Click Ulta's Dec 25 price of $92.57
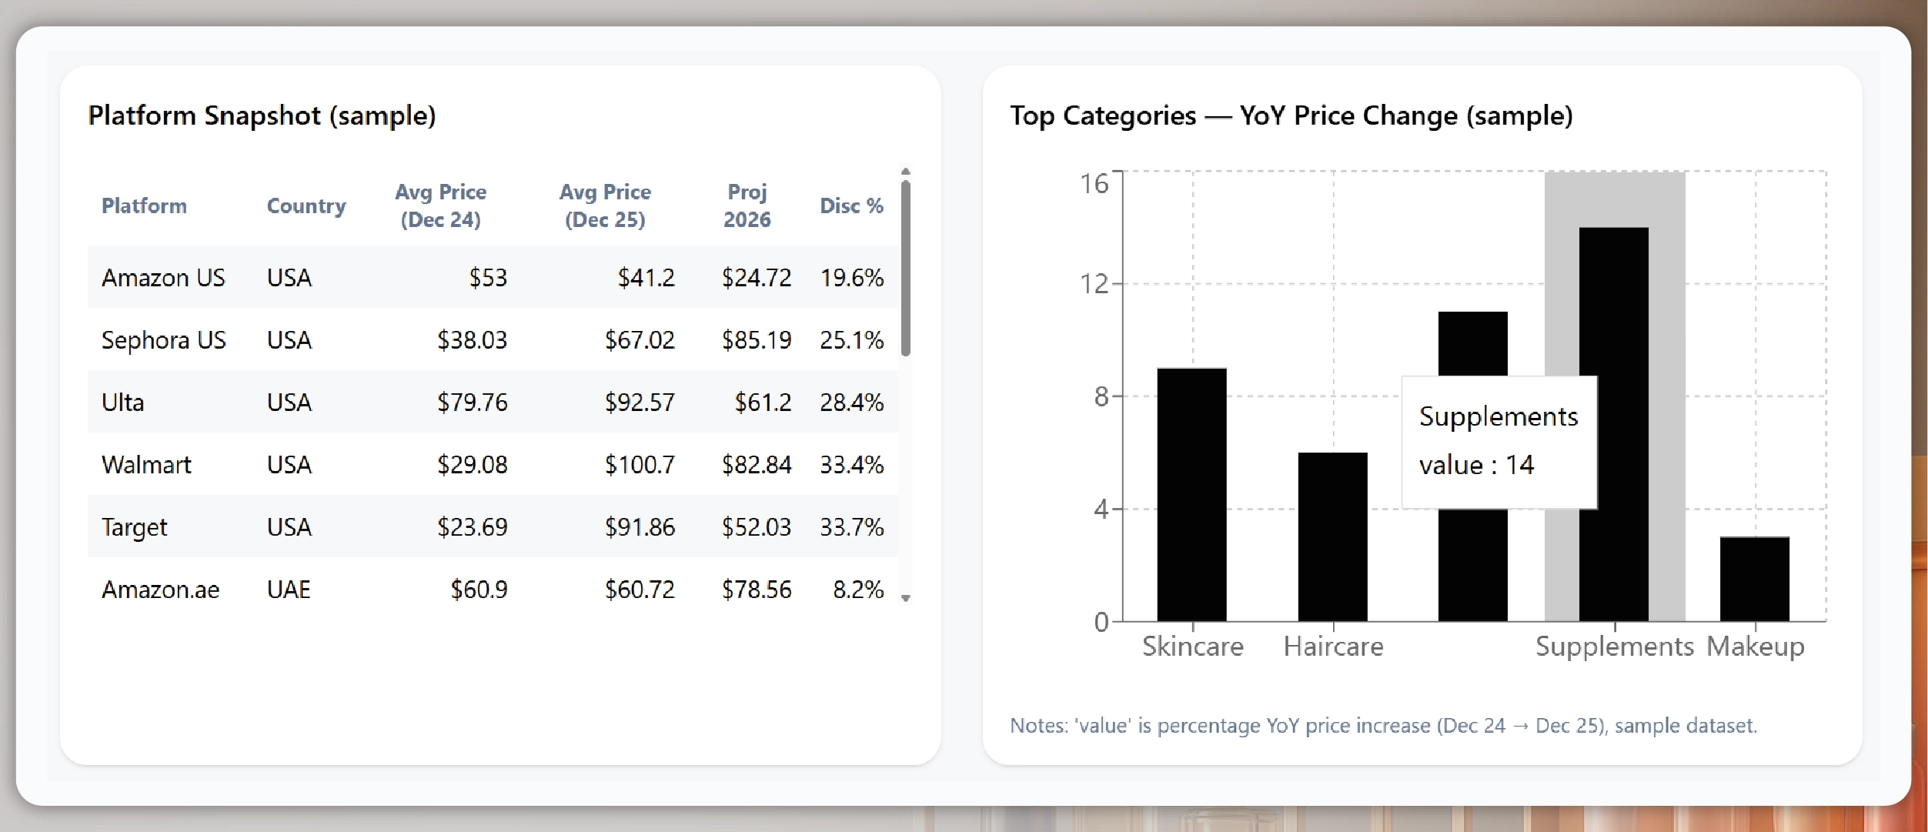The image size is (1928, 832). click(x=640, y=402)
